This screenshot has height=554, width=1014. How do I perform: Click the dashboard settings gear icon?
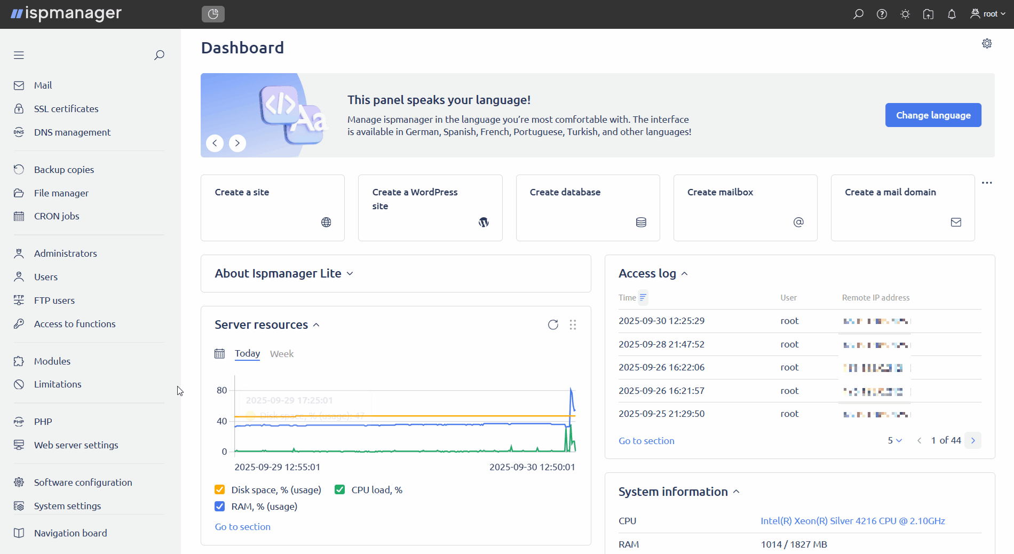(x=986, y=44)
